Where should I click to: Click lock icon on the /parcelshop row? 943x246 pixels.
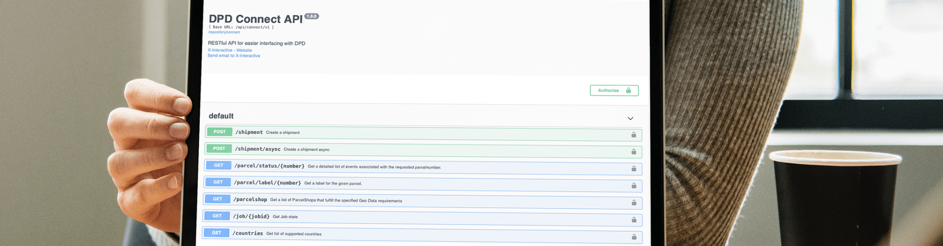(x=634, y=203)
